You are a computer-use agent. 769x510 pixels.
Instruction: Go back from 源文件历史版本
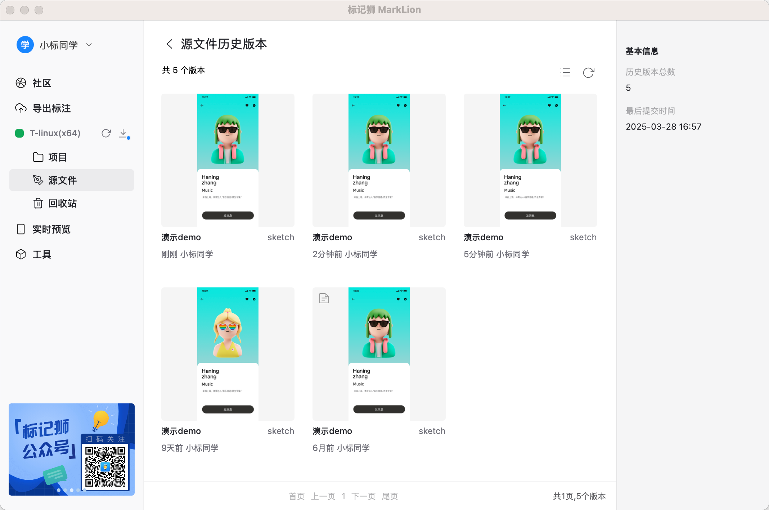pos(169,44)
